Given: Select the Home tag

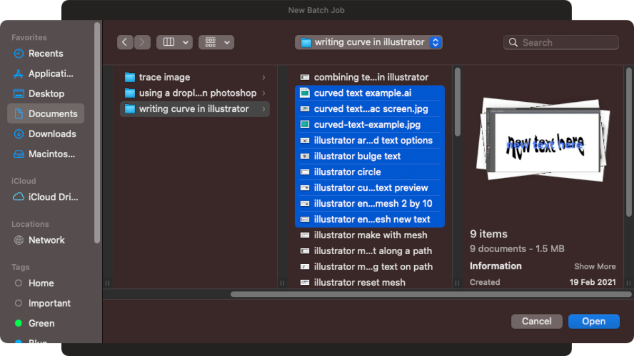Looking at the screenshot, I should [x=45, y=283].
